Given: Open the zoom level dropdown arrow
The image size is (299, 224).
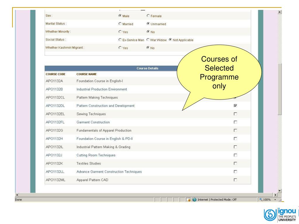Looking at the screenshot, I should pos(275,199).
